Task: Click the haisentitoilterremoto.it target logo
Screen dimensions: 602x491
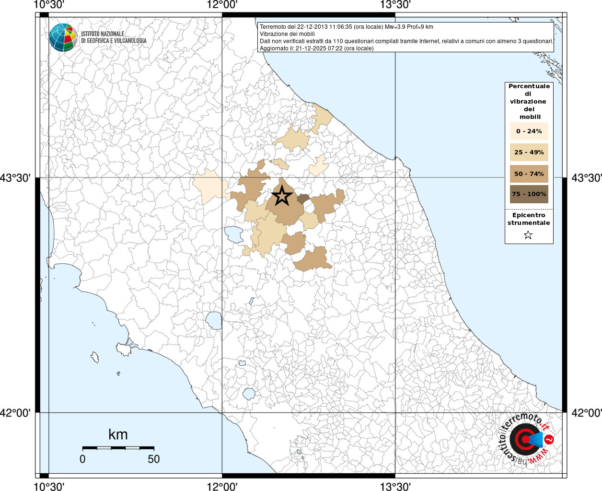Action: click(x=525, y=439)
